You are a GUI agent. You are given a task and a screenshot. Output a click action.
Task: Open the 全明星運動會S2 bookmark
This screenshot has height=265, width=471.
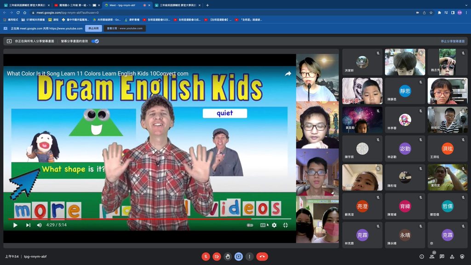156,20
